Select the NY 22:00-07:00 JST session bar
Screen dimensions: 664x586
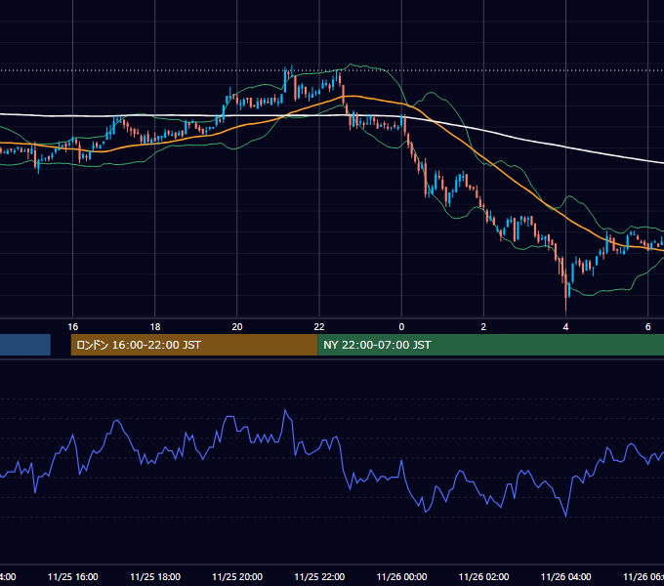tap(490, 345)
